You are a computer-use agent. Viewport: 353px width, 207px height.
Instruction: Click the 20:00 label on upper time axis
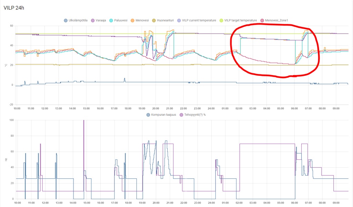[156, 108]
